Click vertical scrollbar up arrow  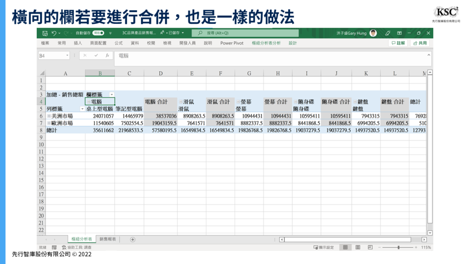[x=430, y=72]
